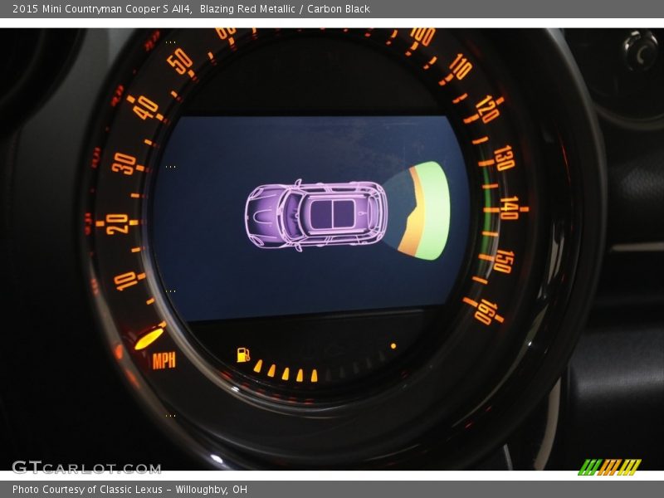Open the GTCARLOT.COM watermark link
The height and width of the screenshot is (498, 664).
pyautogui.click(x=86, y=467)
